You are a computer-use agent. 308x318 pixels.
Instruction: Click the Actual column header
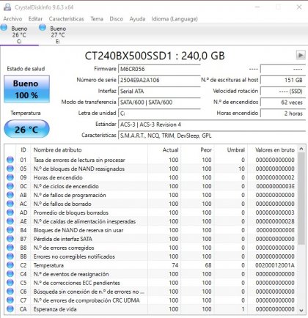(164, 149)
